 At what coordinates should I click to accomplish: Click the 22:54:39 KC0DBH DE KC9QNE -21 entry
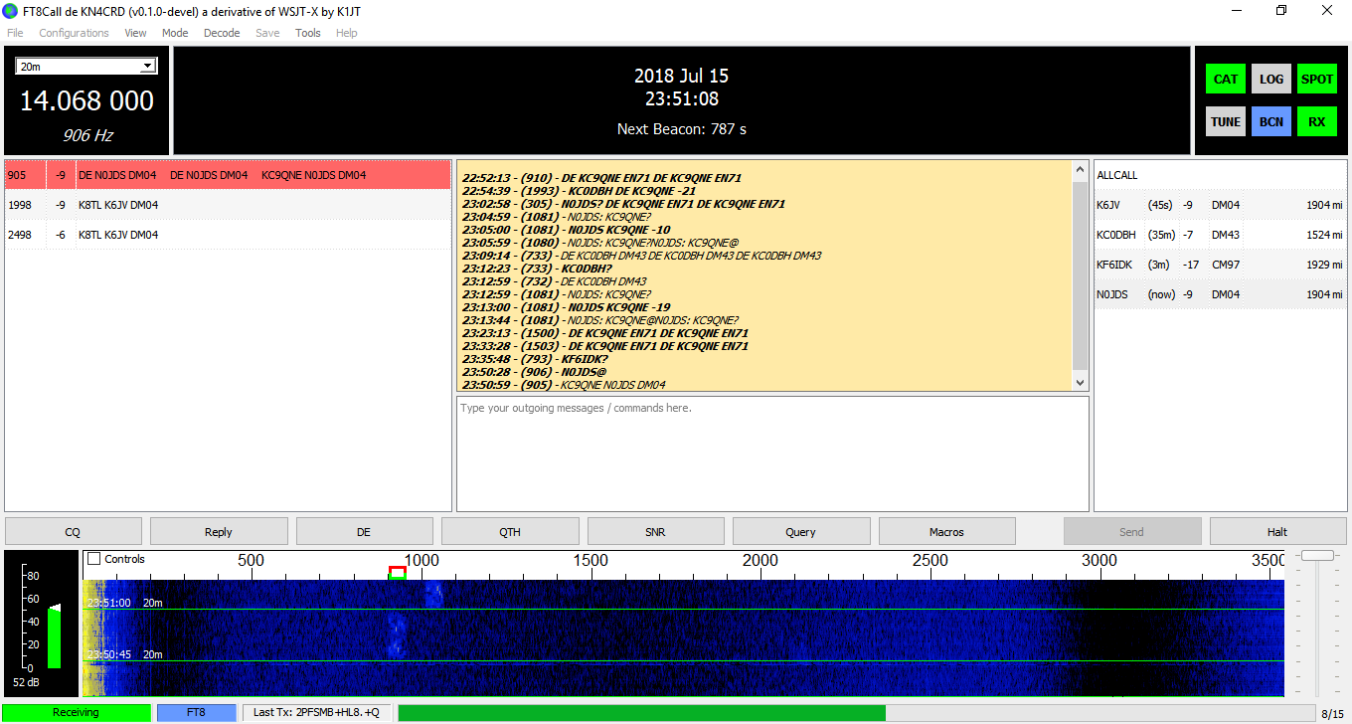point(579,191)
